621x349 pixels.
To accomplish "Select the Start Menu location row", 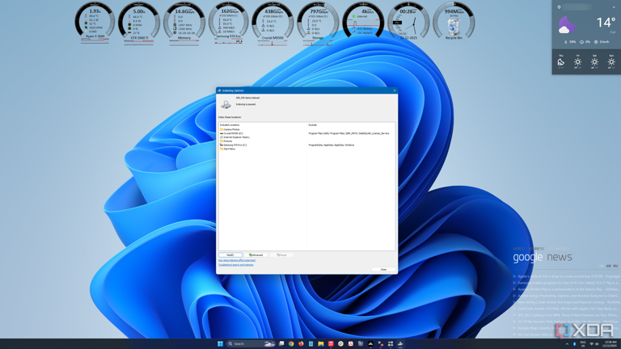I will pyautogui.click(x=228, y=149).
